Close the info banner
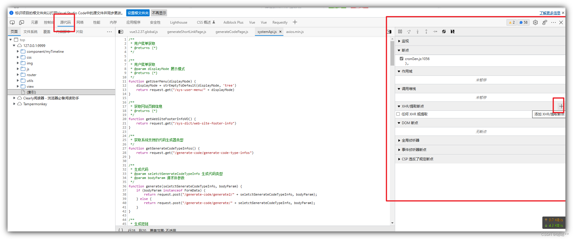Image resolution: width=573 pixels, height=239 pixels. click(563, 13)
